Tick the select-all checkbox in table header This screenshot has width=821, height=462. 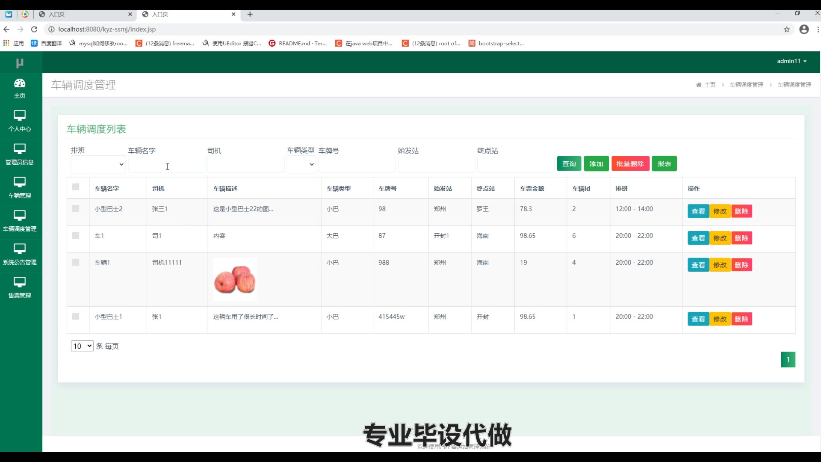pyautogui.click(x=76, y=187)
